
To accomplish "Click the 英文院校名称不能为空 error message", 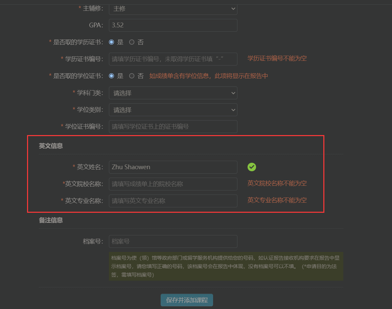I will (277, 183).
